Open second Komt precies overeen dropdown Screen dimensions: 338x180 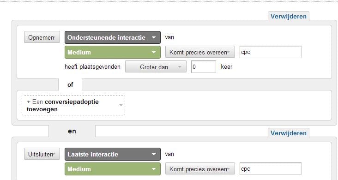[x=200, y=169]
